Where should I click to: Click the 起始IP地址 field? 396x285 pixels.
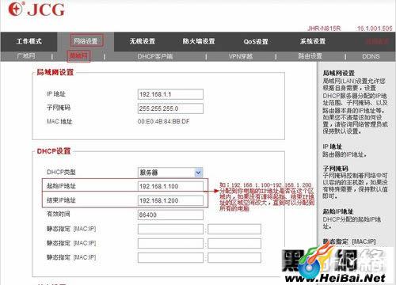170,186
